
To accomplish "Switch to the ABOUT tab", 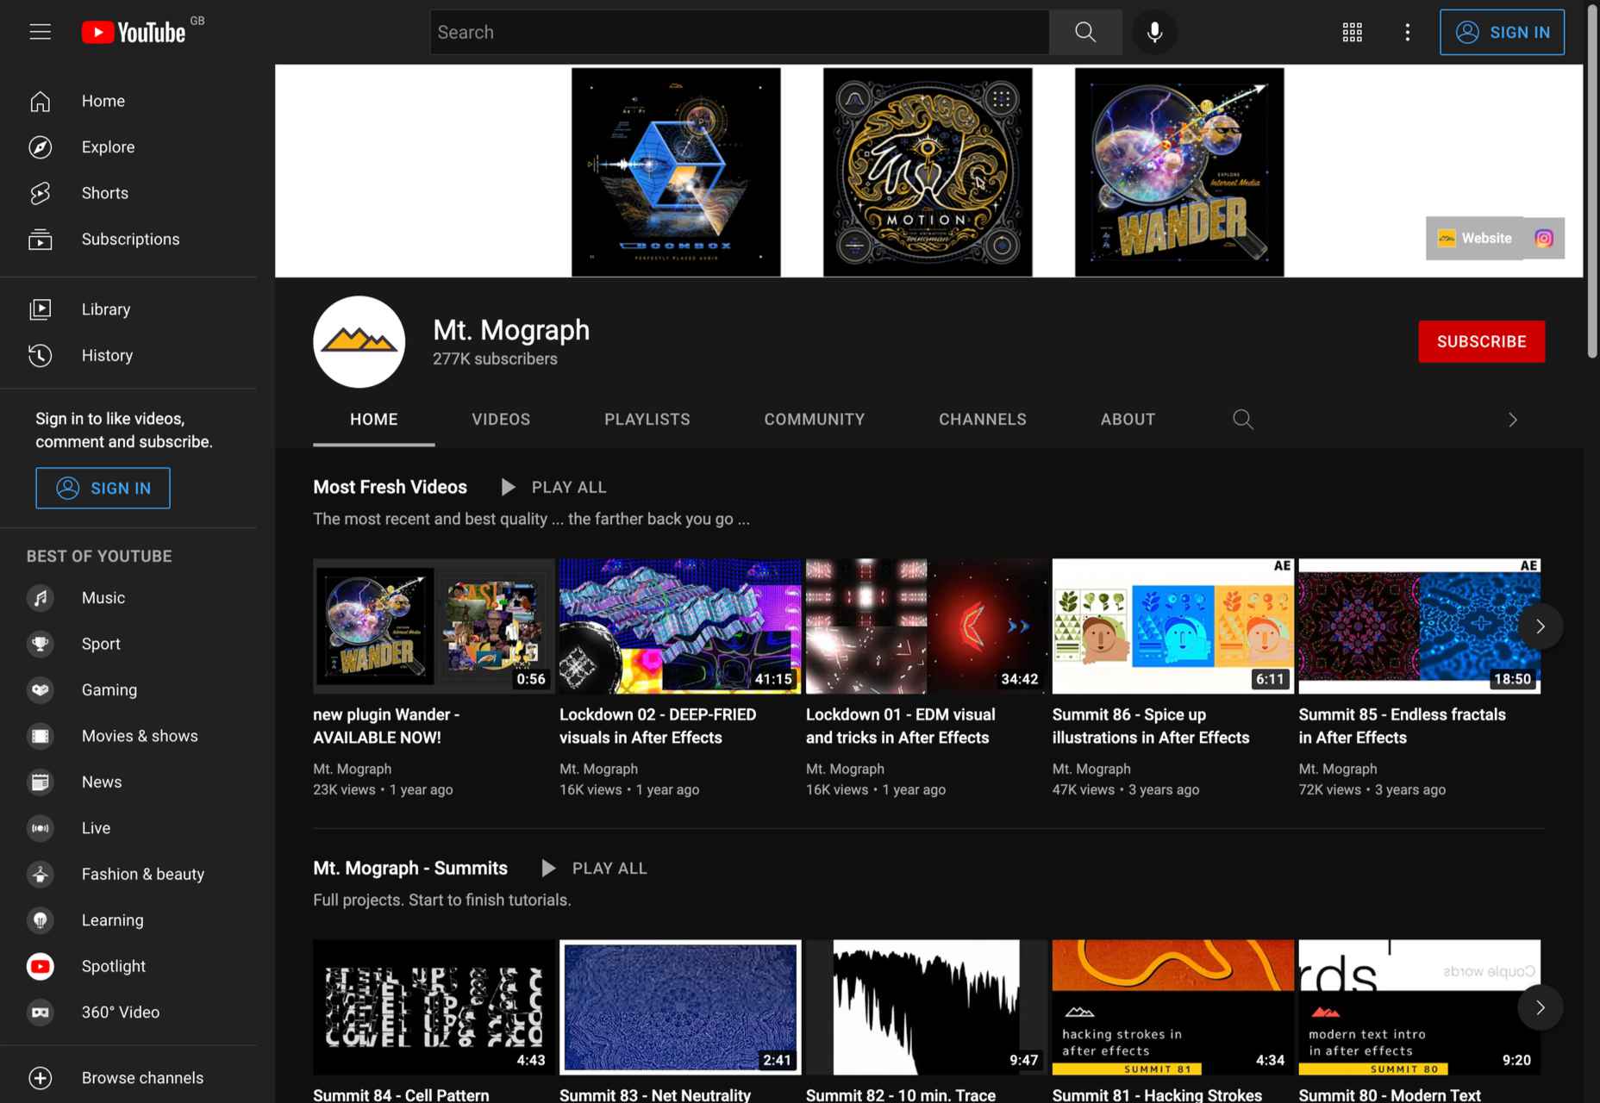I will pos(1128,420).
